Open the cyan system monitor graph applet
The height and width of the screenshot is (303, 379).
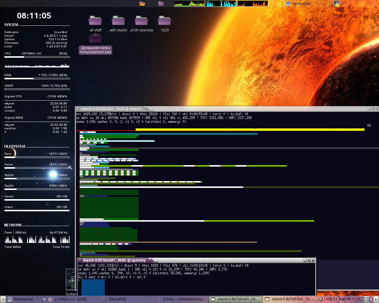(221, 4)
